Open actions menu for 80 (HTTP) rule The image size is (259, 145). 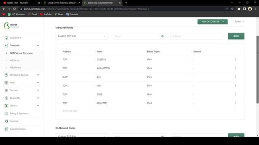coord(235,103)
